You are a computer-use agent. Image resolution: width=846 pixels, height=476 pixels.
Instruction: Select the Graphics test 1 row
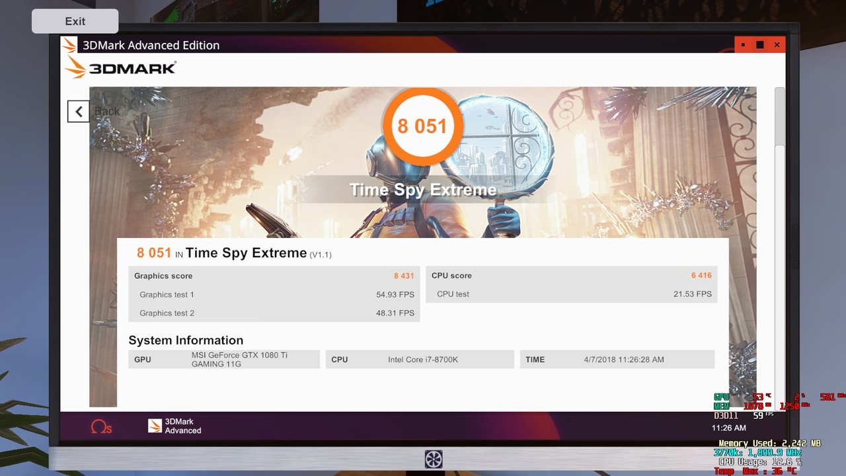point(274,294)
